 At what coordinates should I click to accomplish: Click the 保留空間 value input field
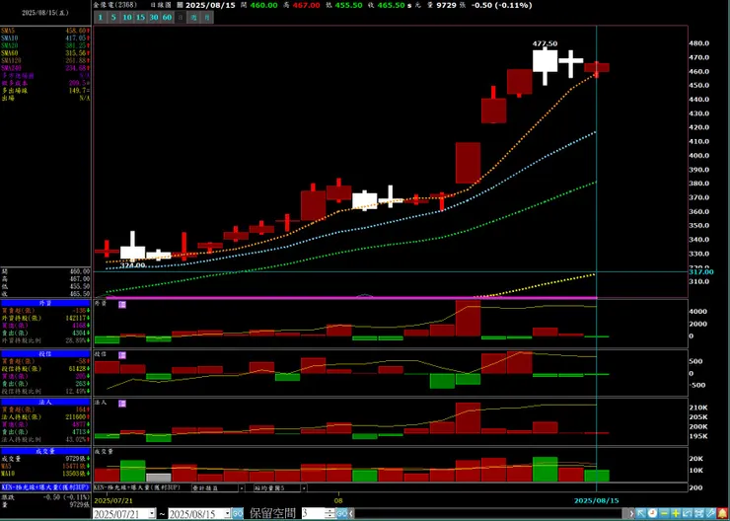[315, 513]
